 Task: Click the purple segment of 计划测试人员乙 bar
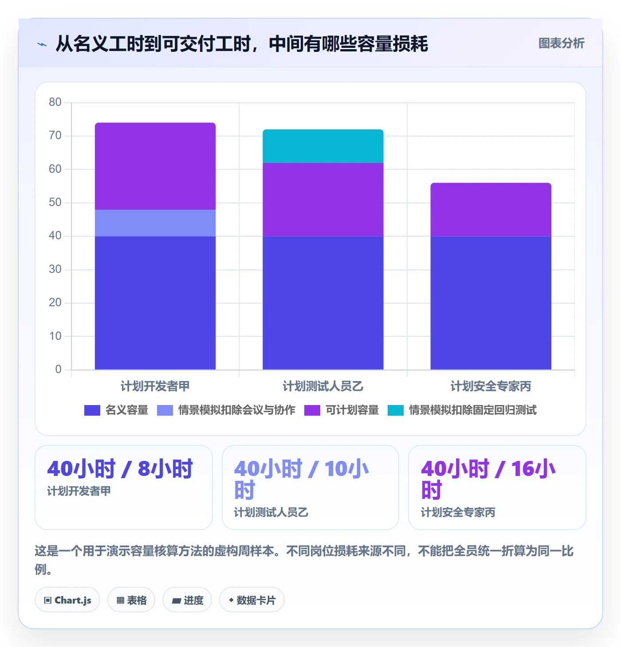[323, 199]
